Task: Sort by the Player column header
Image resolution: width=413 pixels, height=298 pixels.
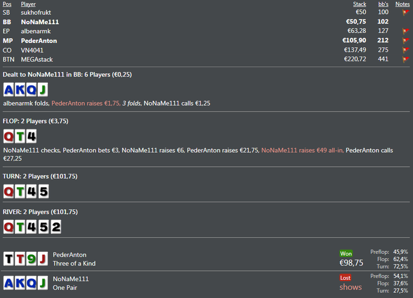Action: coord(28,4)
